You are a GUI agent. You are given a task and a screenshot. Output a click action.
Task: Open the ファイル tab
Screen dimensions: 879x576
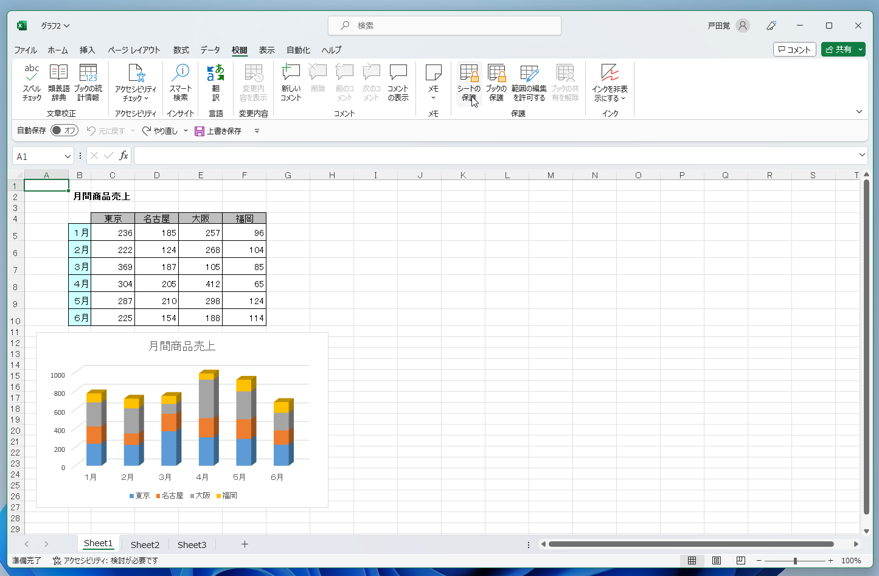pyautogui.click(x=26, y=50)
